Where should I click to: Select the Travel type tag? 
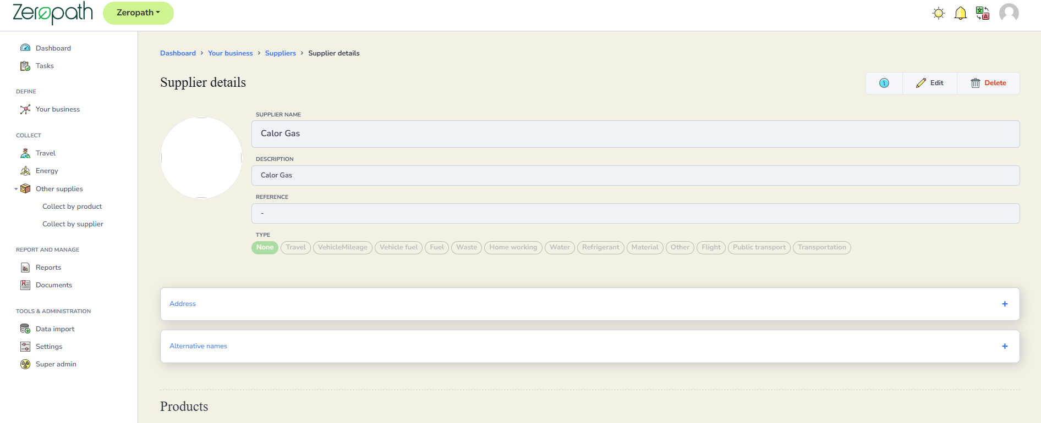point(295,247)
